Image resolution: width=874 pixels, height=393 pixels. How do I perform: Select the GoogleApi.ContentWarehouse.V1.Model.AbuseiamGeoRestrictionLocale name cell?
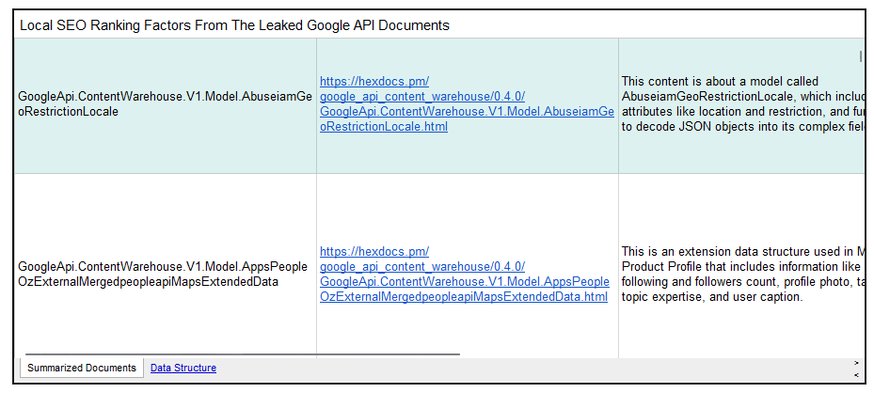[x=165, y=105]
